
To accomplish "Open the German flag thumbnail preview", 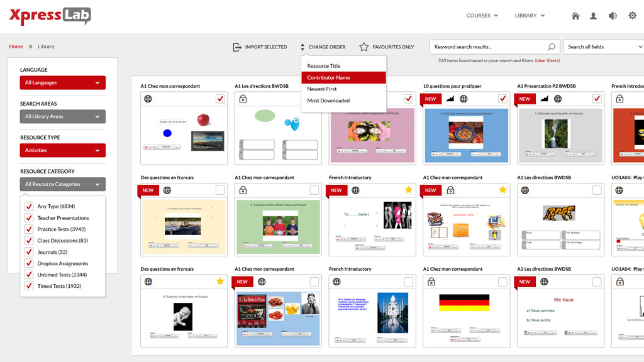I will tap(467, 319).
